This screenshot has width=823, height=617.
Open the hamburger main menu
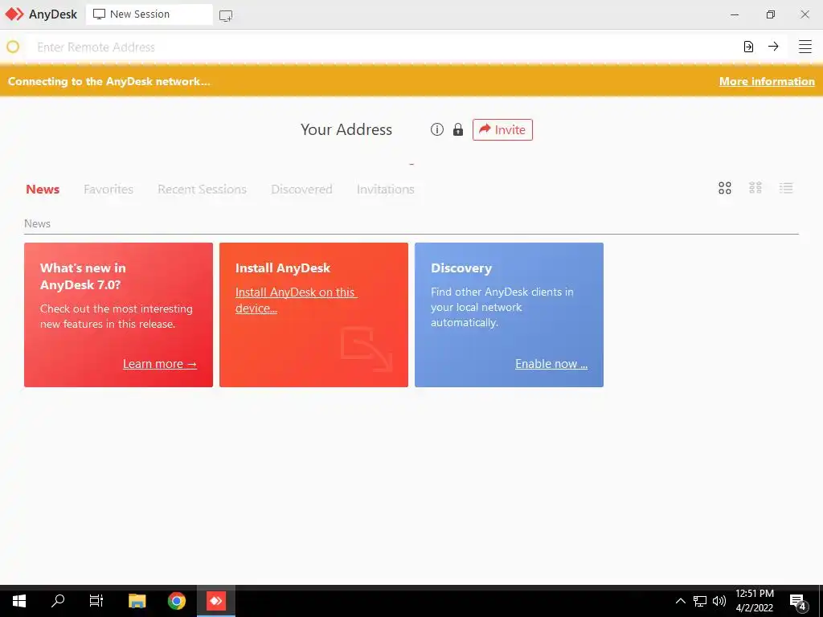click(x=805, y=47)
